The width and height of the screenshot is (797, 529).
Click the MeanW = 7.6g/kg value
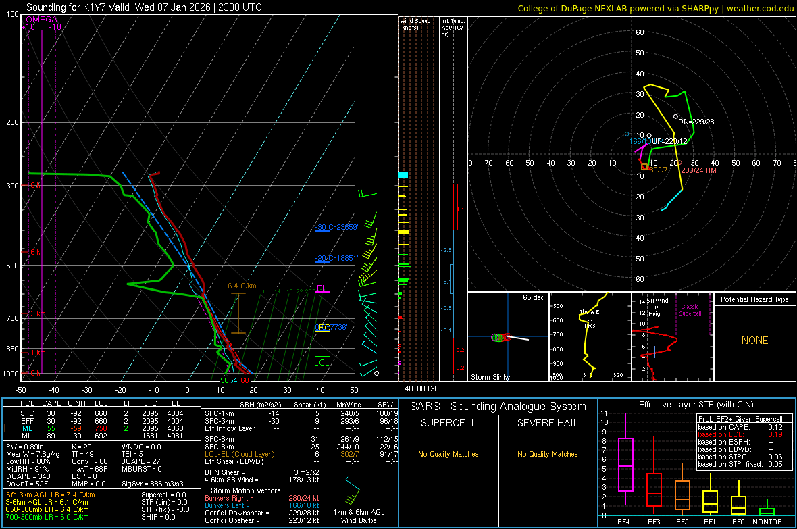[x=33, y=454]
